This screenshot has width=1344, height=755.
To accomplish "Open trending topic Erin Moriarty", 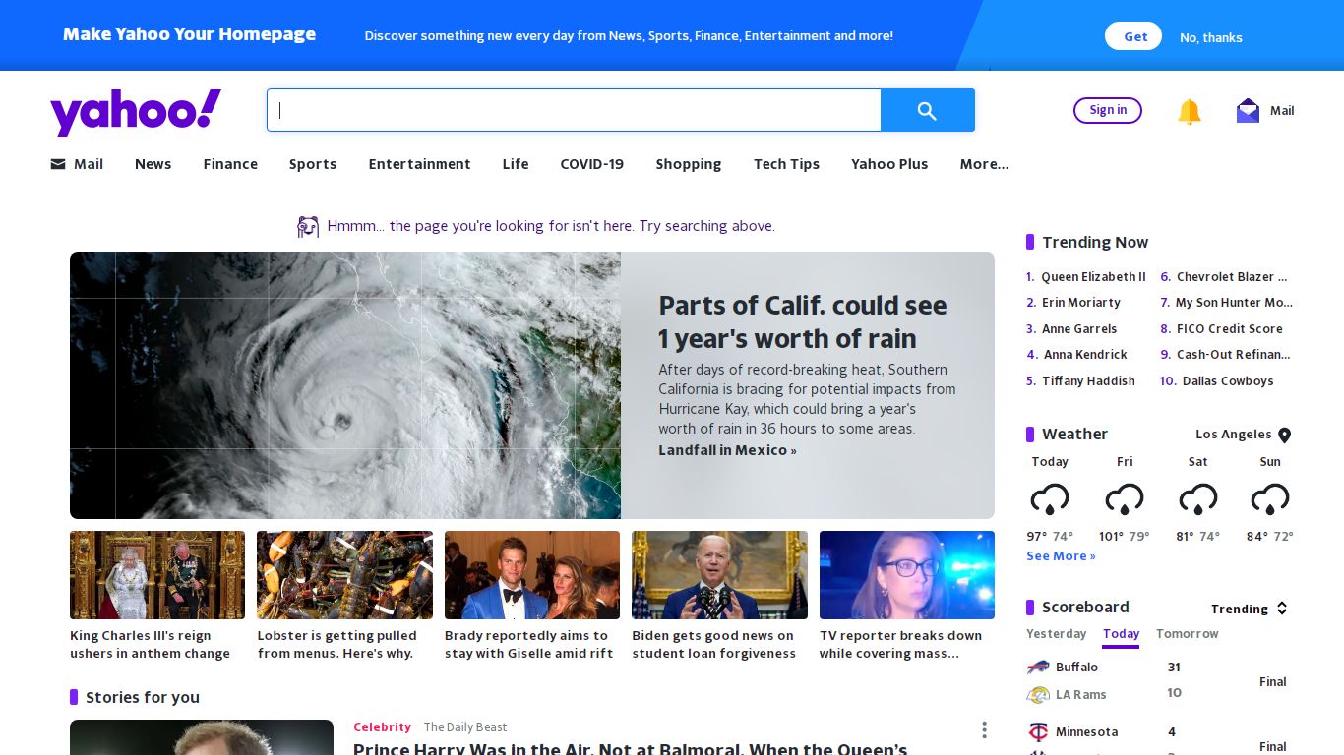I will 1080,303.
